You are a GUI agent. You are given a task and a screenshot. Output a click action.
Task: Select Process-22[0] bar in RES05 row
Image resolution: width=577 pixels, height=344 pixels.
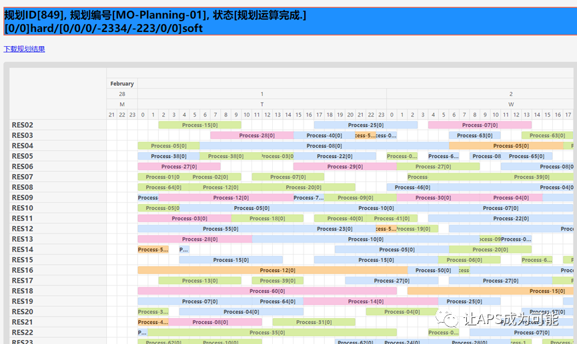[x=334, y=156]
